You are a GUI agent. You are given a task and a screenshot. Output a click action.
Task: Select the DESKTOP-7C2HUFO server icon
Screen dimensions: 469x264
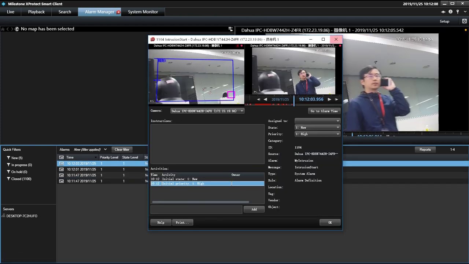click(3, 216)
